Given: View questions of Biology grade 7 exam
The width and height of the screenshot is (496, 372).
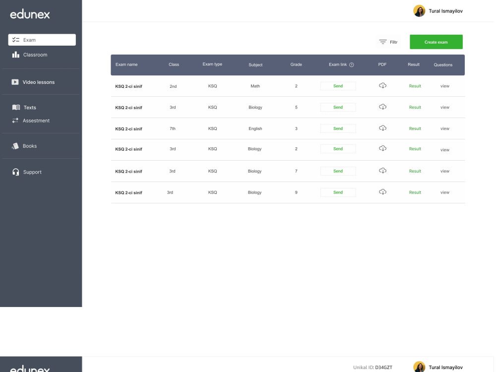Looking at the screenshot, I should 445,171.
